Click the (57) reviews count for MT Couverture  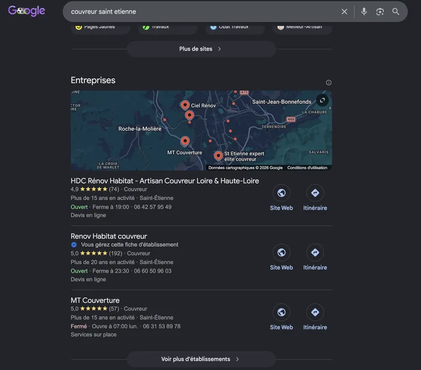coord(114,309)
